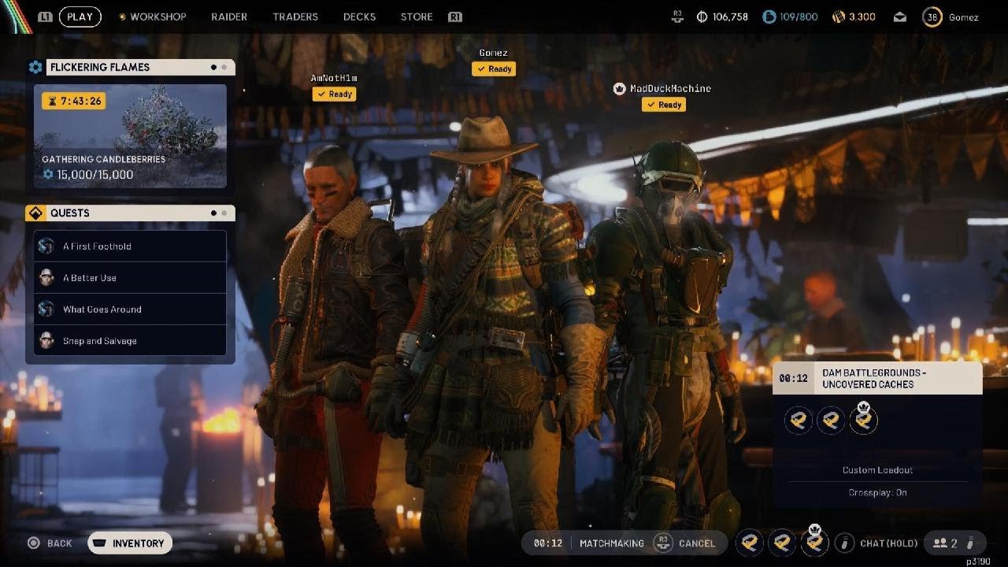Select the A Better Use quest
The width and height of the screenshot is (1008, 567).
pos(130,277)
